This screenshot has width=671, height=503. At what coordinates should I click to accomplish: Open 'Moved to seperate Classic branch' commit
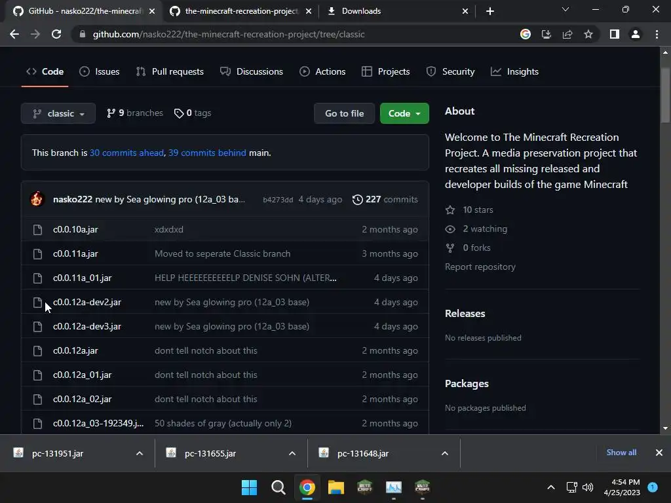click(x=223, y=253)
